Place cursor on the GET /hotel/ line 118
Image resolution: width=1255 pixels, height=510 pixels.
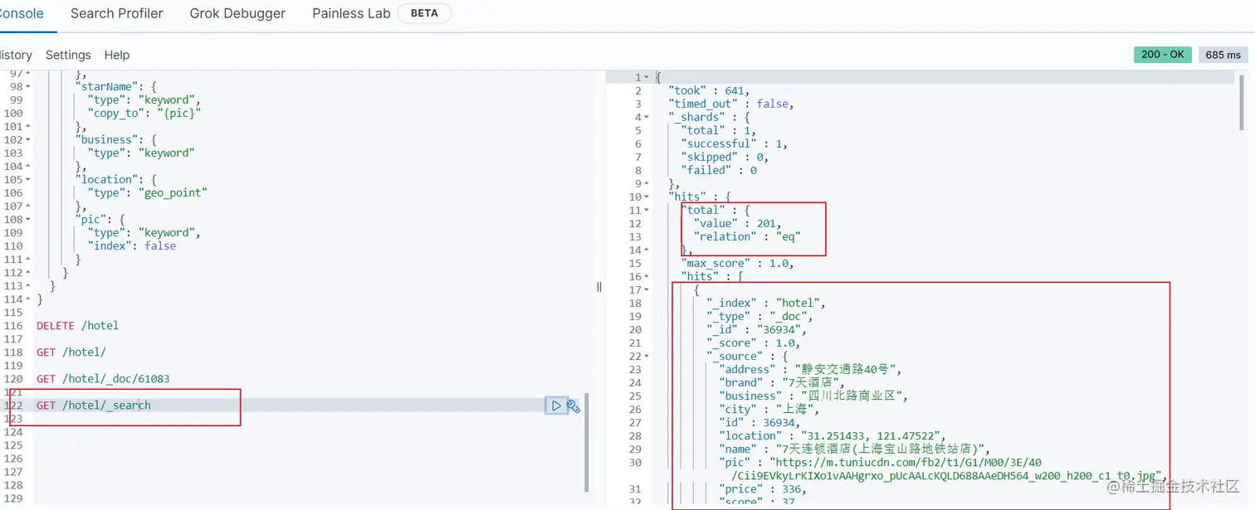pos(71,352)
